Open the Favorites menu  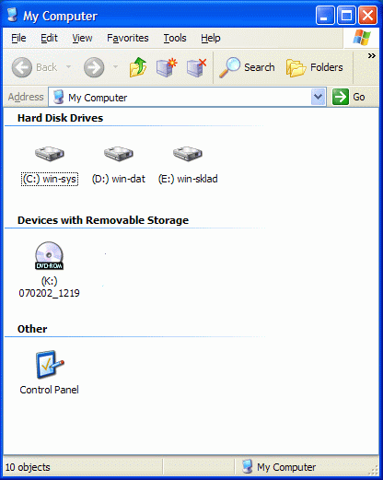[128, 38]
